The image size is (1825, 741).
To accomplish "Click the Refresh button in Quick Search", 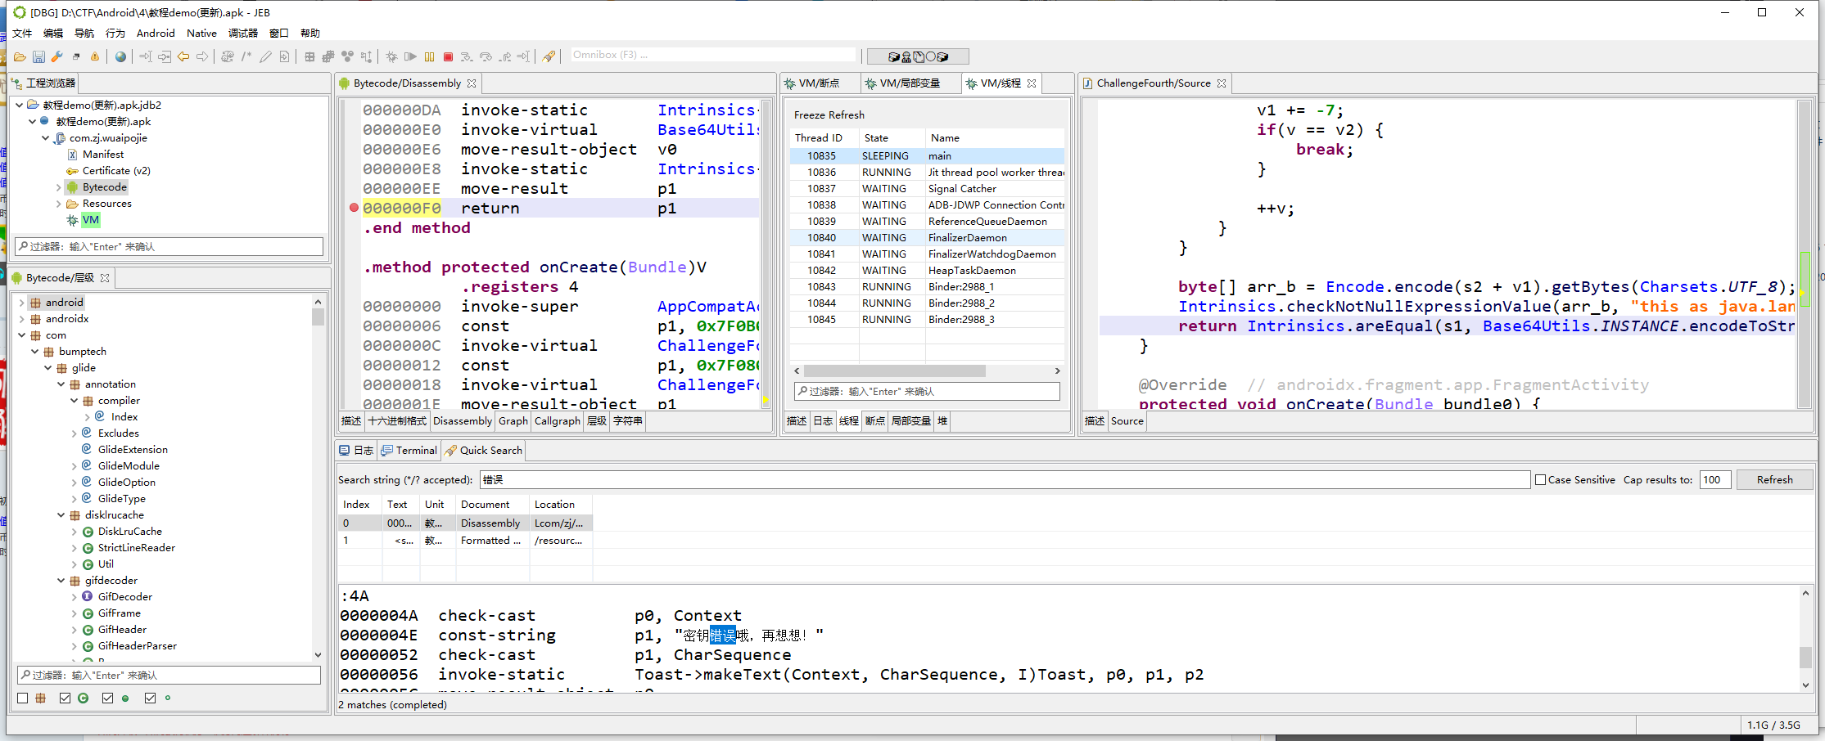I will point(1773,480).
